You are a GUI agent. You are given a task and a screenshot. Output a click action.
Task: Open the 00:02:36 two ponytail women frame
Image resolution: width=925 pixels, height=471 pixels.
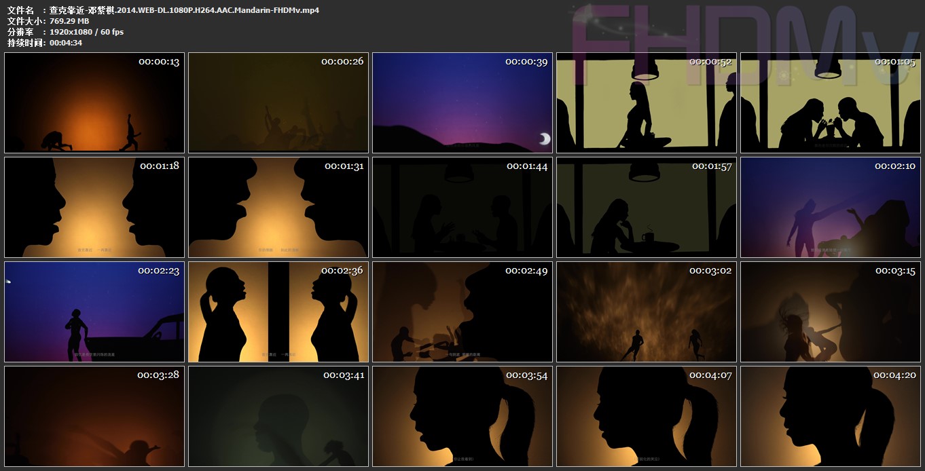pyautogui.click(x=278, y=312)
